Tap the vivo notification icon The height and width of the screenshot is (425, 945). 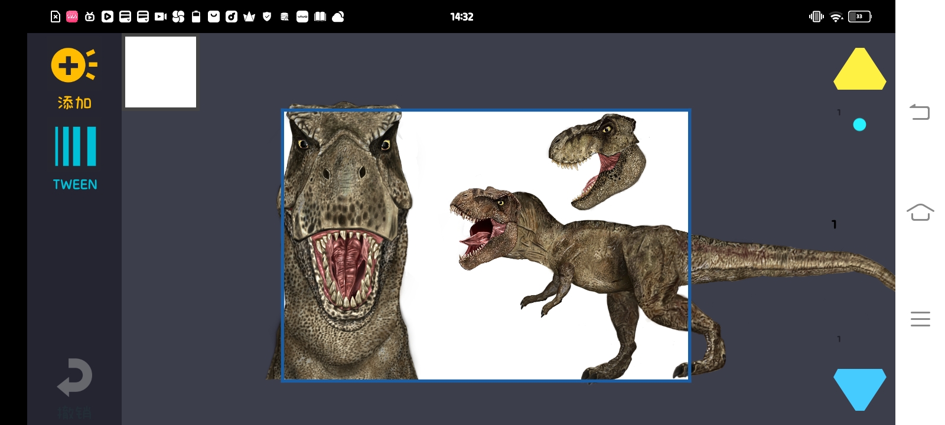point(302,17)
